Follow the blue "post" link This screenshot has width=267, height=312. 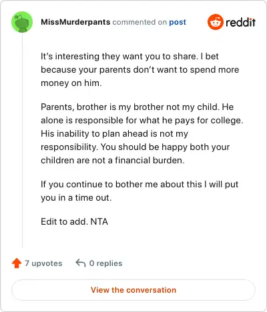[178, 22]
